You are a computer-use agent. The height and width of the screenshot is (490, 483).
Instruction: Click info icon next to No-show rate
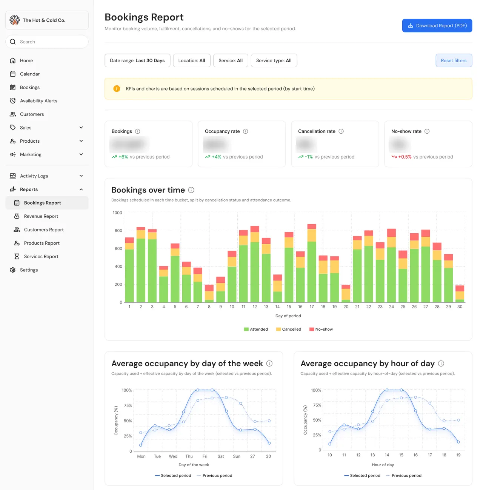(427, 131)
